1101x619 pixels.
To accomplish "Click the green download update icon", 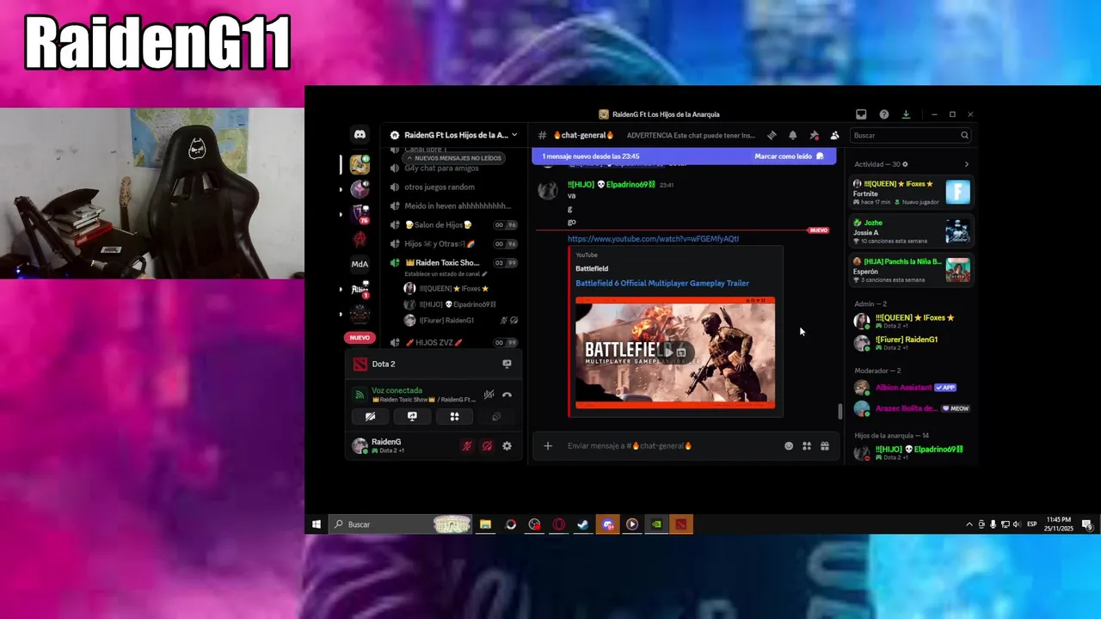I will point(906,114).
